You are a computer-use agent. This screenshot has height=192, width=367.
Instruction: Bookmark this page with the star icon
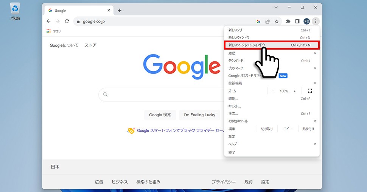coord(277,22)
